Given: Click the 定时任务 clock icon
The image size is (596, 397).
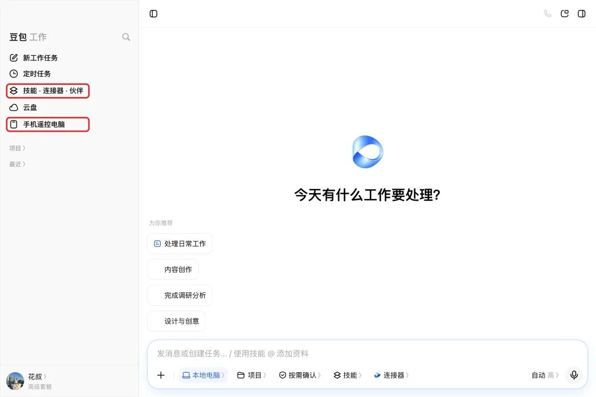Looking at the screenshot, I should (14, 74).
